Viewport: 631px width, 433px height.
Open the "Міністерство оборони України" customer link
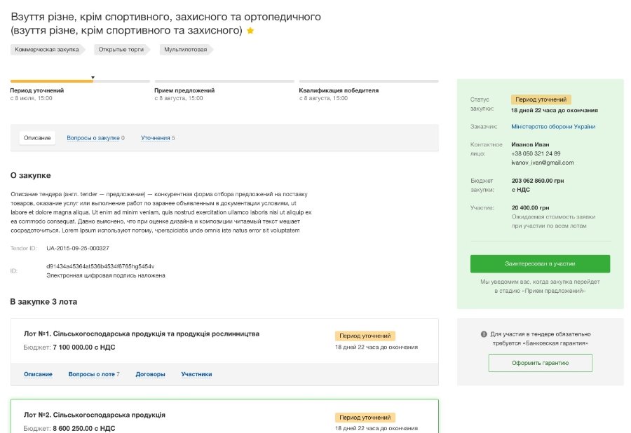553,127
